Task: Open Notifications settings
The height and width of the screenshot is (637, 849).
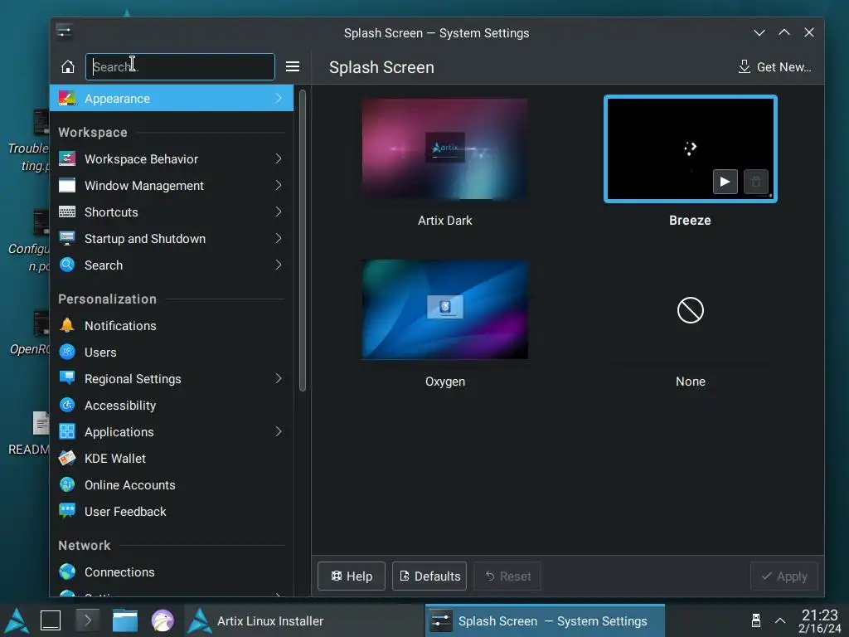Action: [172, 325]
